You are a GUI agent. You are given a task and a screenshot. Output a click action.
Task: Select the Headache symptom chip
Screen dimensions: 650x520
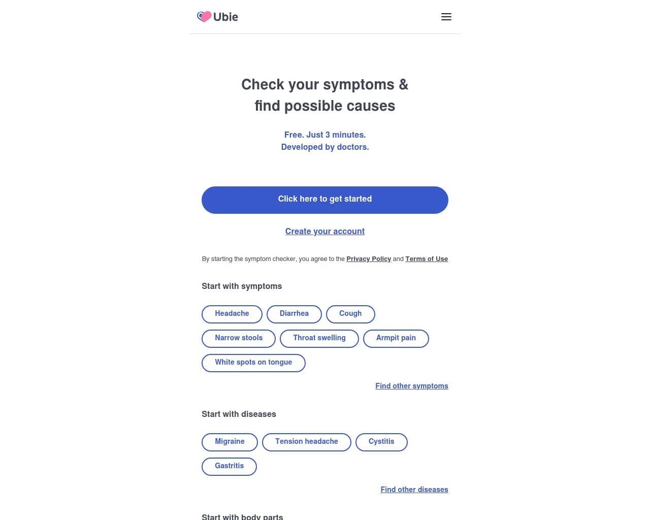pyautogui.click(x=232, y=314)
